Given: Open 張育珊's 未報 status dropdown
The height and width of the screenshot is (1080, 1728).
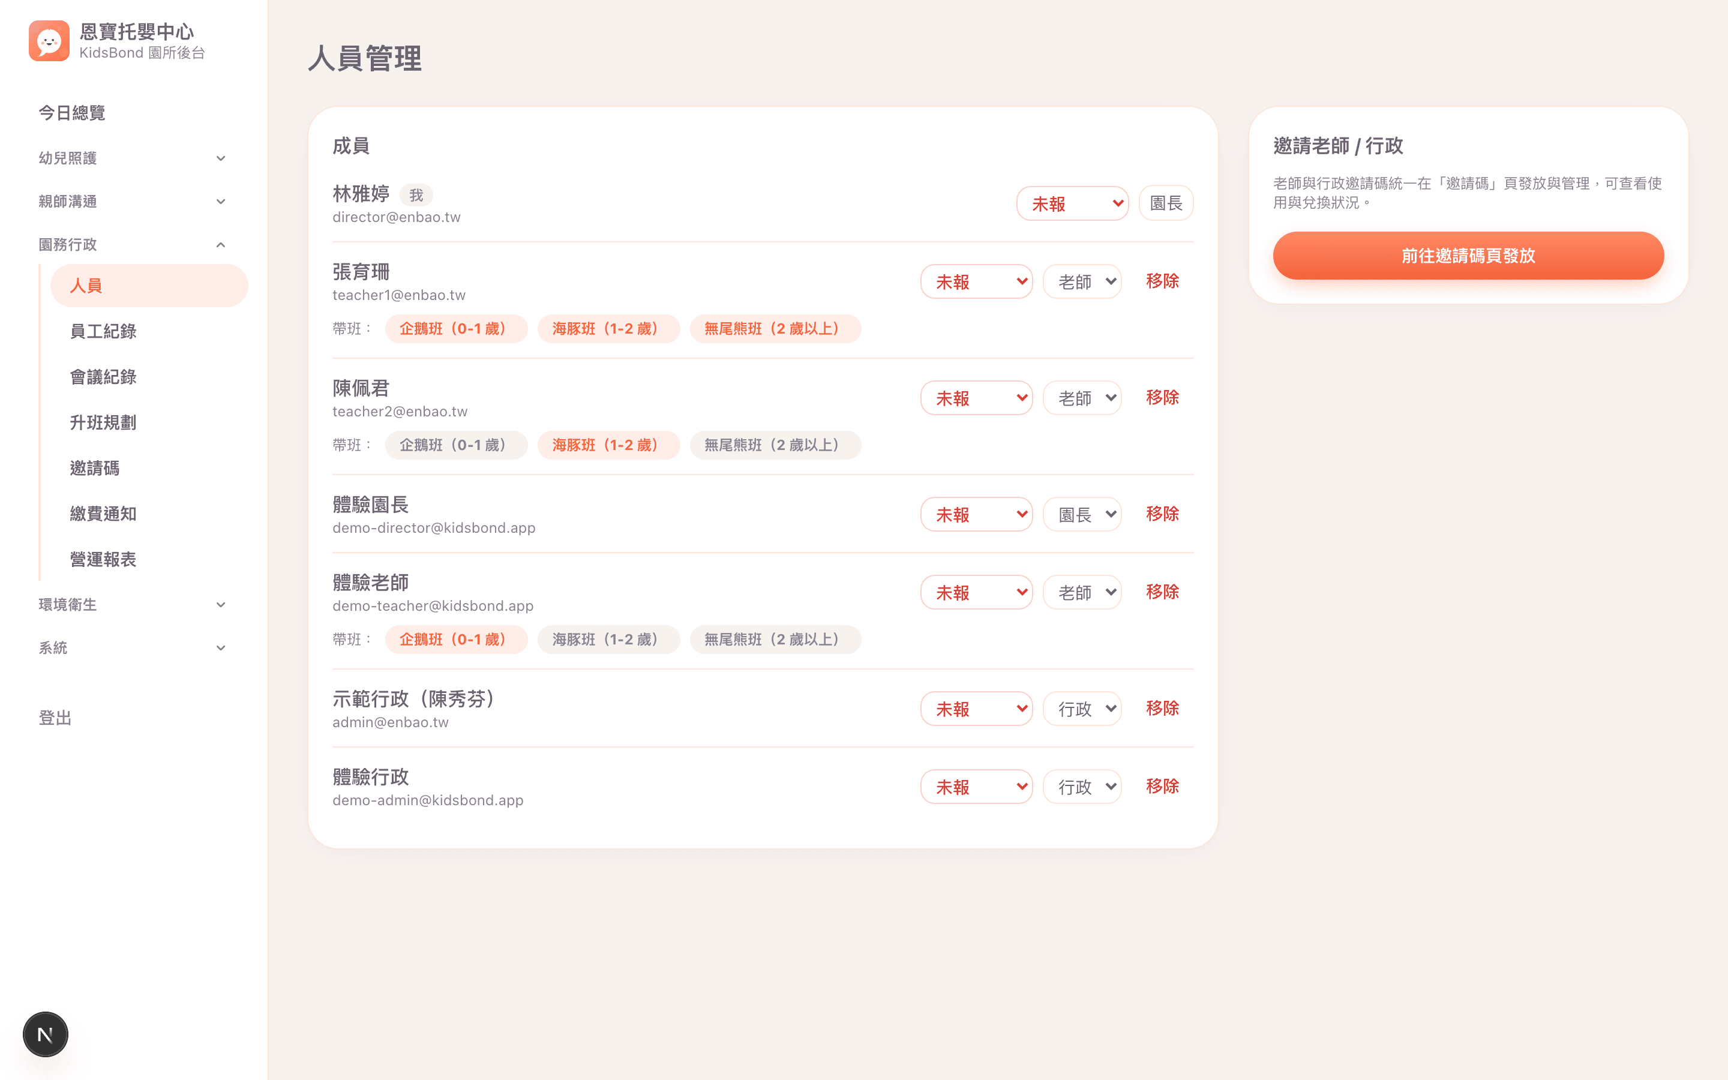Looking at the screenshot, I should (976, 281).
